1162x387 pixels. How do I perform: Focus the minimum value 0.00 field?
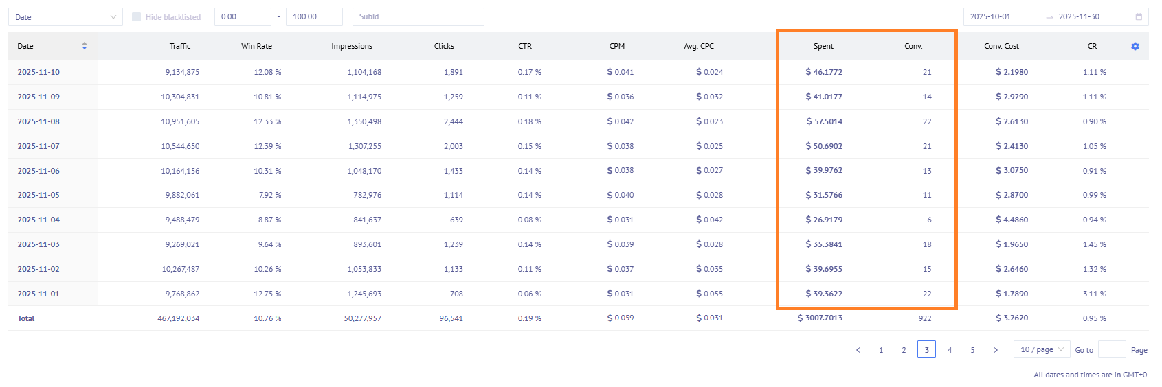pos(242,17)
